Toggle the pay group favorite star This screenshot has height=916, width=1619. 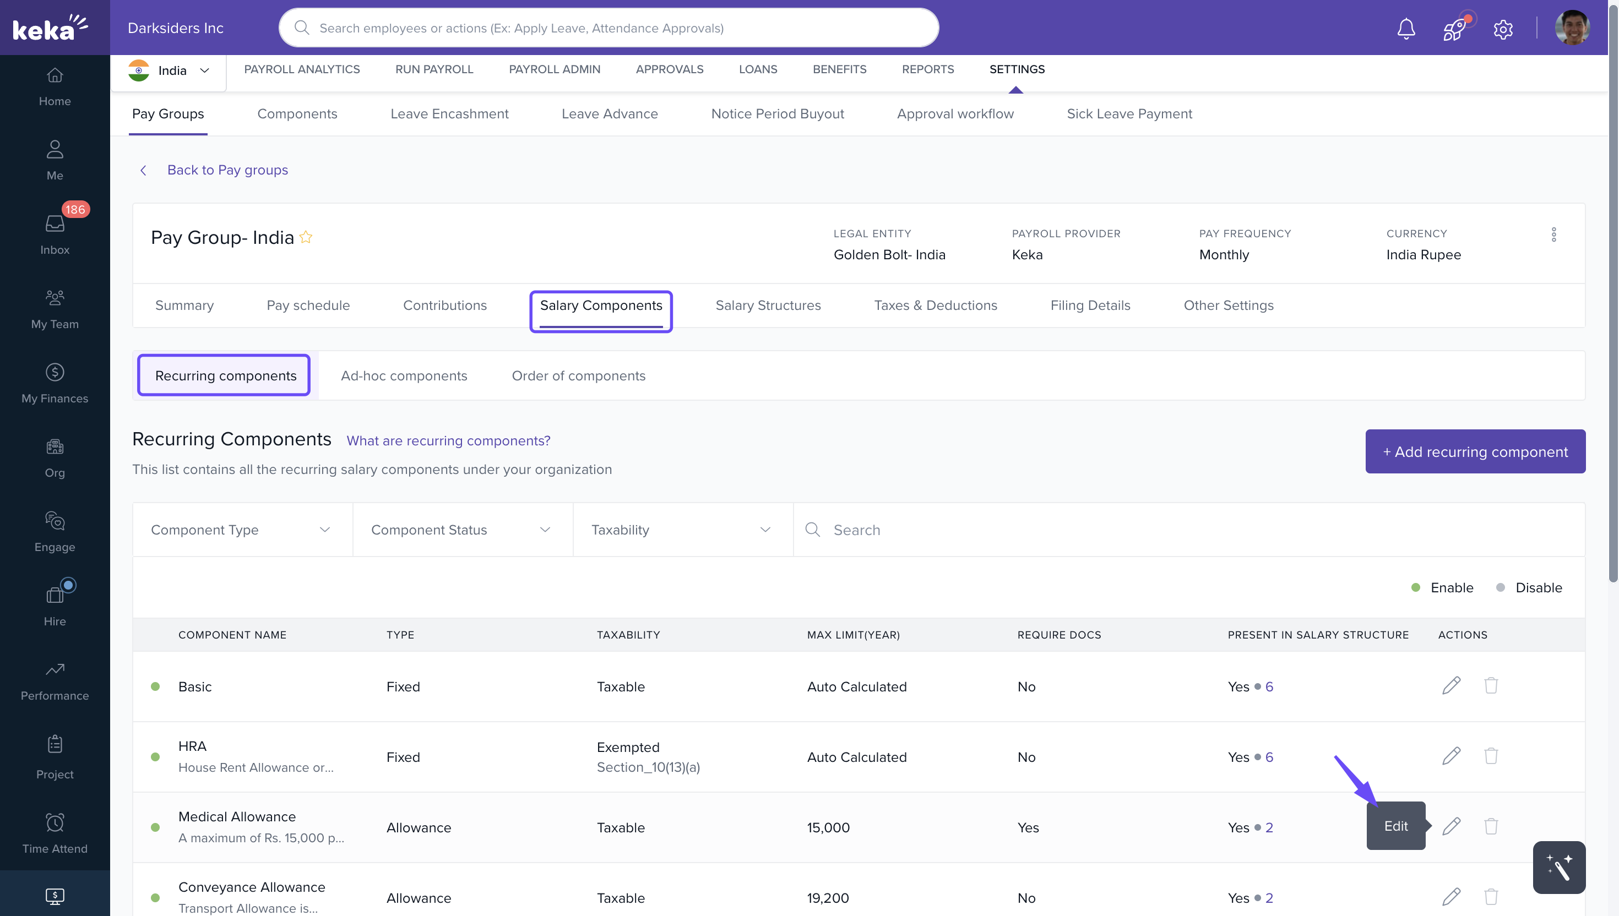click(306, 237)
